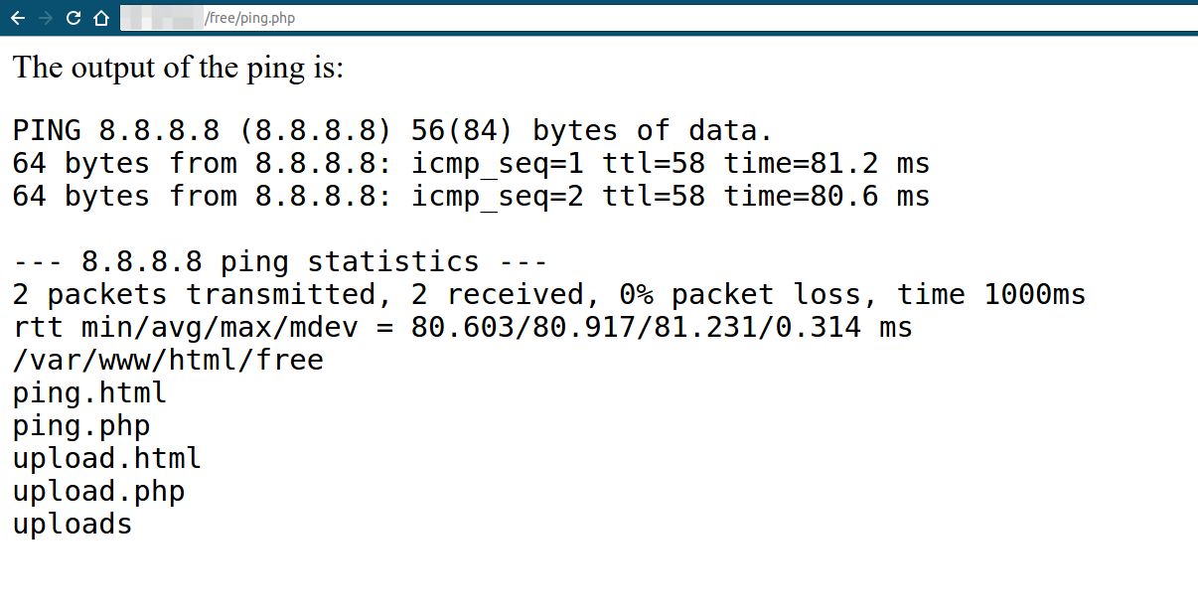
Task: Click the ping.html file name
Action: pos(89,392)
